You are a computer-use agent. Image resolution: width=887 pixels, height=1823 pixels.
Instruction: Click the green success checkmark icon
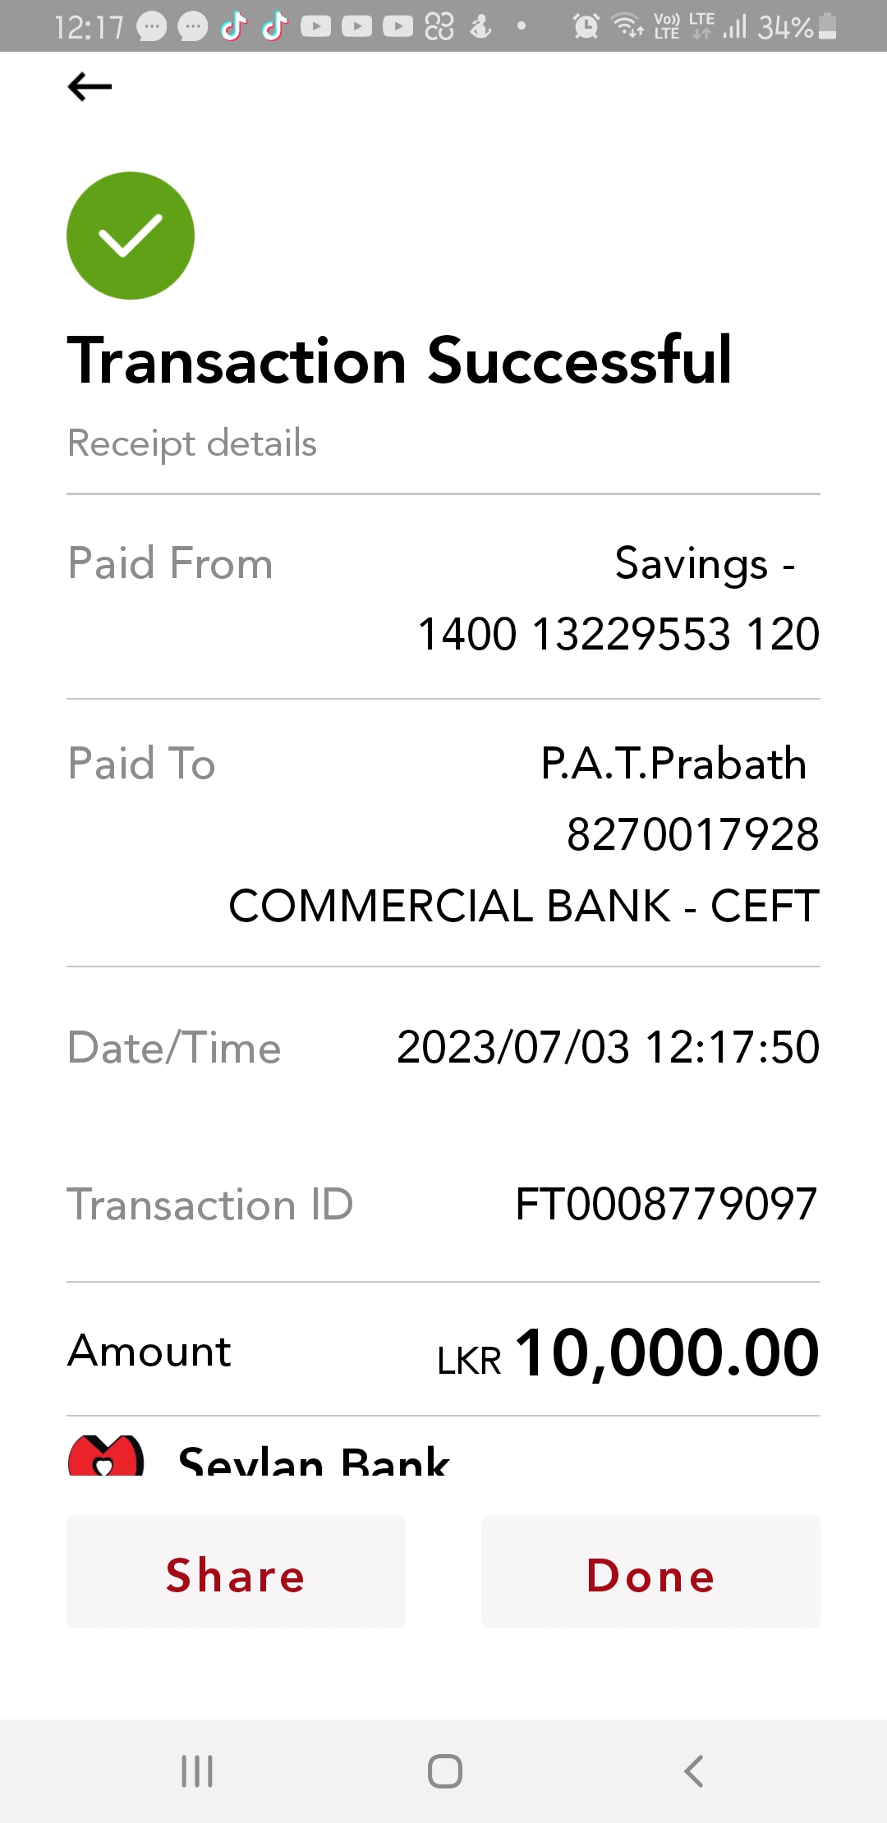pos(131,236)
